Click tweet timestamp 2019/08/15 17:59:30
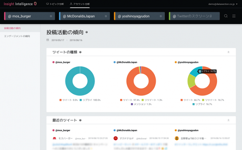Viewport: 242px width, 150px height. pyautogui.click(x=159, y=138)
